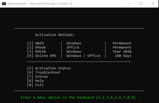Click the Help menu line

tap(35, 81)
